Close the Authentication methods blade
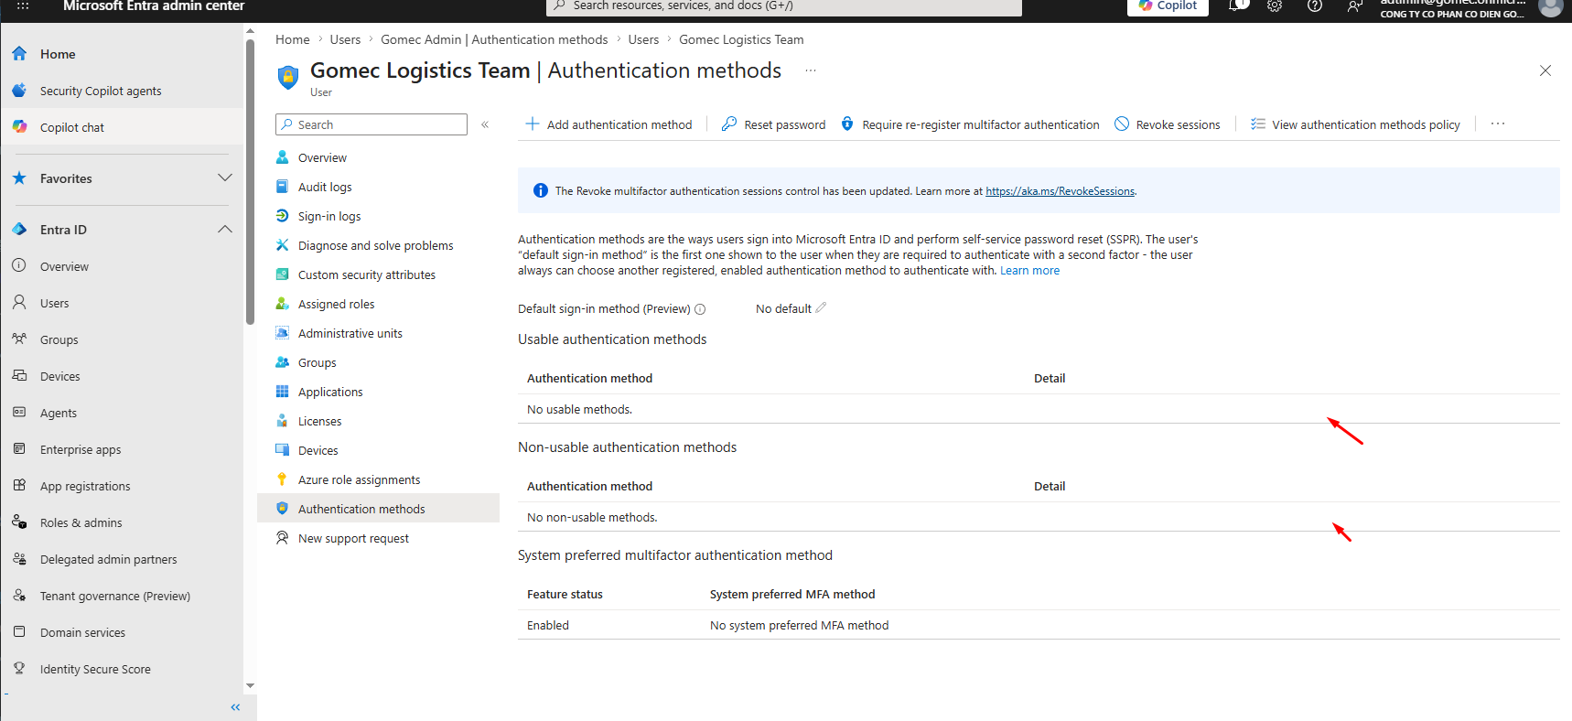 pos(1545,70)
